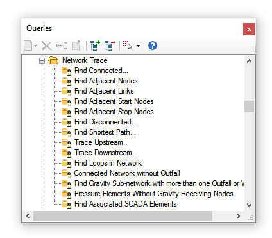
Task: Select the Find Adjacent Nodes query
Action: tap(106, 81)
